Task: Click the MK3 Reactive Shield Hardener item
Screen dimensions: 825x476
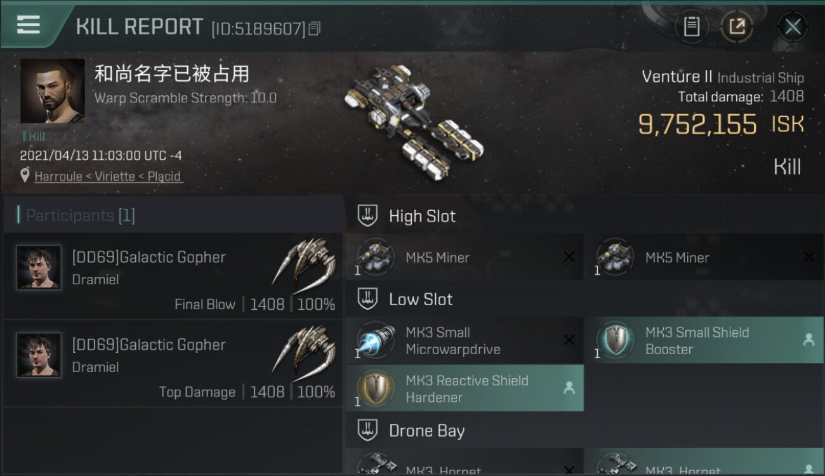Action: [465, 388]
